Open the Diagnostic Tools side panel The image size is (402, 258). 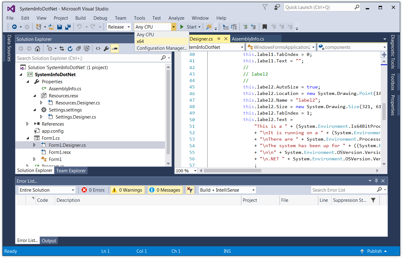click(392, 52)
